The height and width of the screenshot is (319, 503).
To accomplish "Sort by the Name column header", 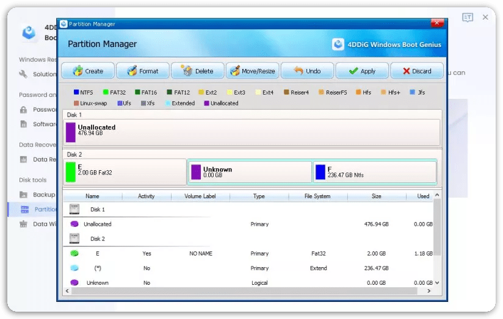I will (92, 196).
